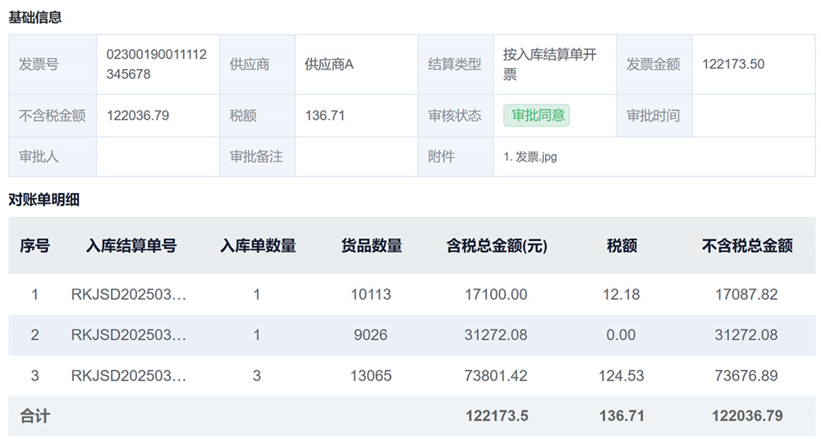
Task: Click the 入库结算单号 column header
Action: 131,246
